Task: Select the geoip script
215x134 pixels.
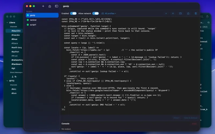Action: (x=42, y=15)
